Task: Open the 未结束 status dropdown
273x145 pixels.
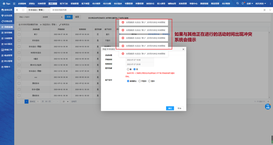Action: 52,17
